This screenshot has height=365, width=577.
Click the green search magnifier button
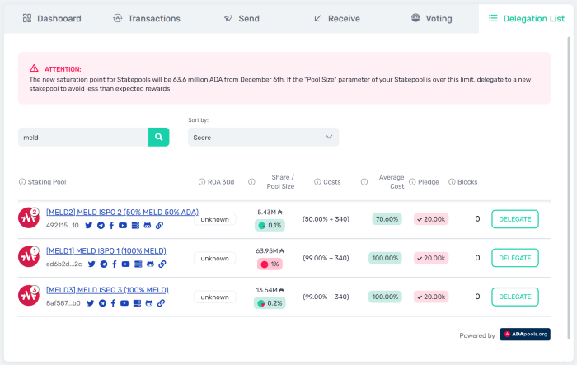click(x=158, y=137)
